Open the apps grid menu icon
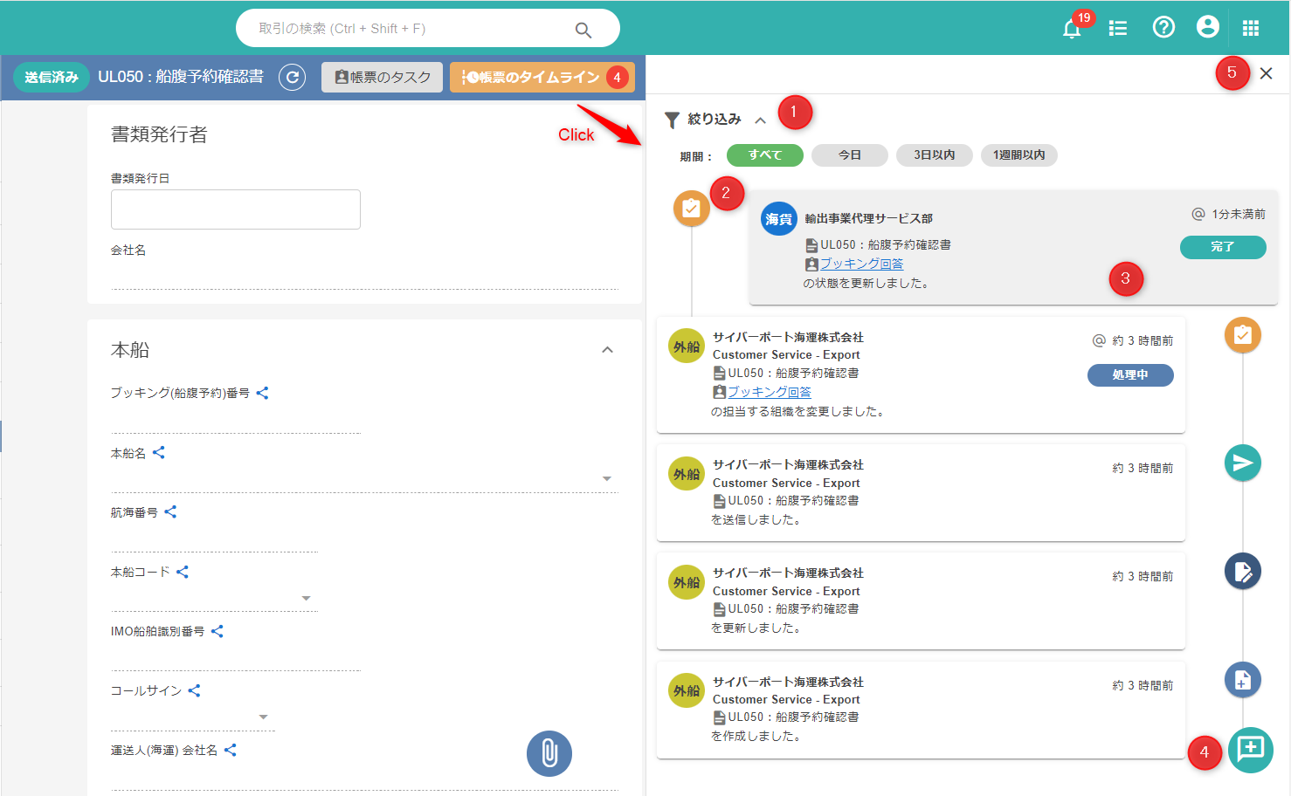Image resolution: width=1291 pixels, height=796 pixels. coord(1251,29)
